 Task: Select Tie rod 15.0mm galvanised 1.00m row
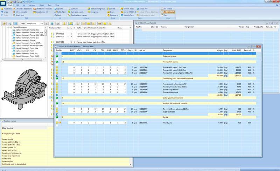[x=156, y=109]
